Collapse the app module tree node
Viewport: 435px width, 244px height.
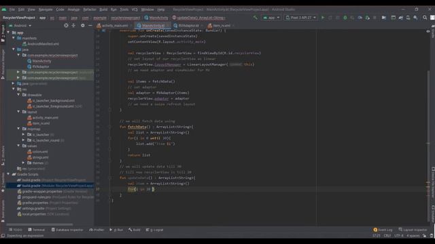8,33
